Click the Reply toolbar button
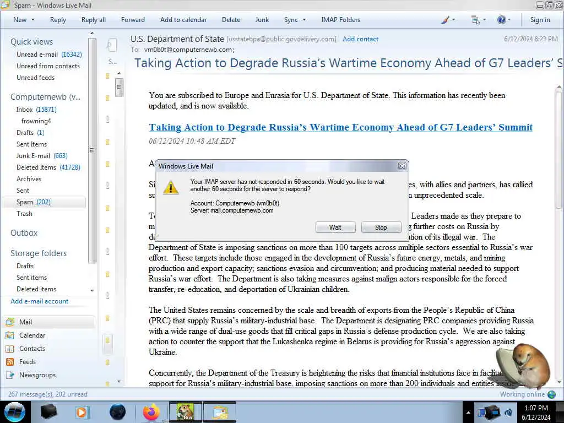This screenshot has height=423, width=564. click(x=58, y=20)
